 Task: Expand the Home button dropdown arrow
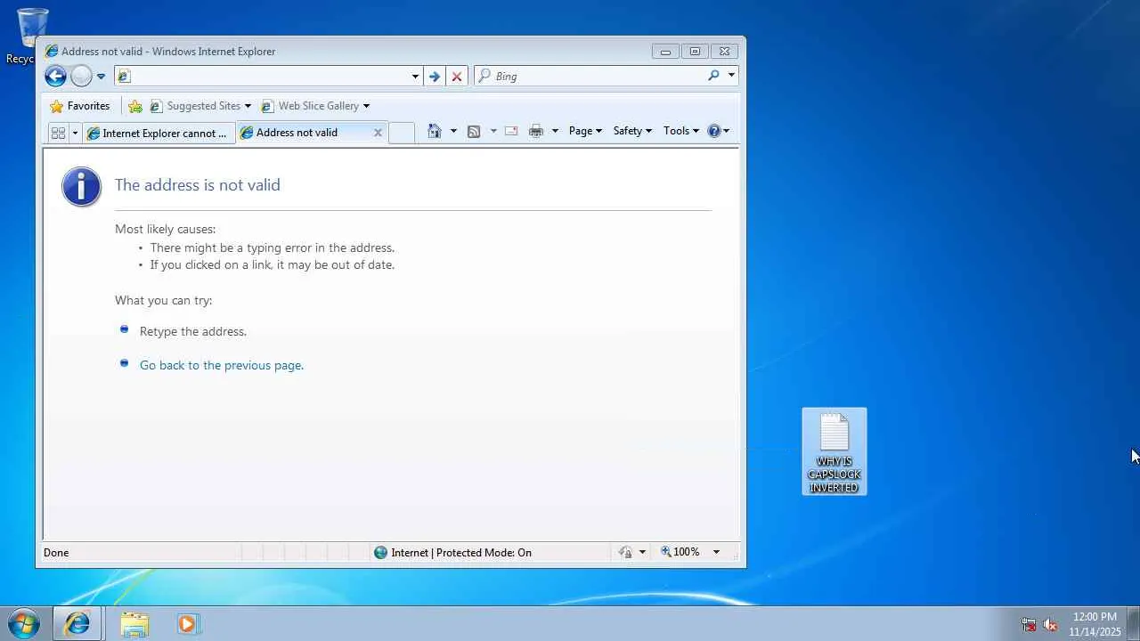pos(453,131)
